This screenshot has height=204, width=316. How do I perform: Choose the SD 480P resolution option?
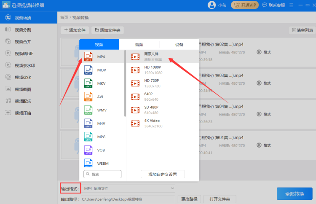[x=163, y=110]
